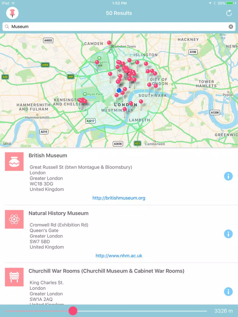Select the pin inside Regent's Park

(97, 62)
